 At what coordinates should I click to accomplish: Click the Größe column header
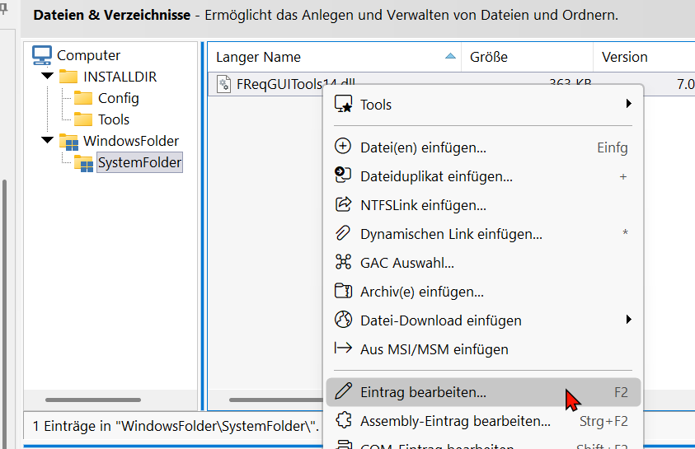[489, 57]
